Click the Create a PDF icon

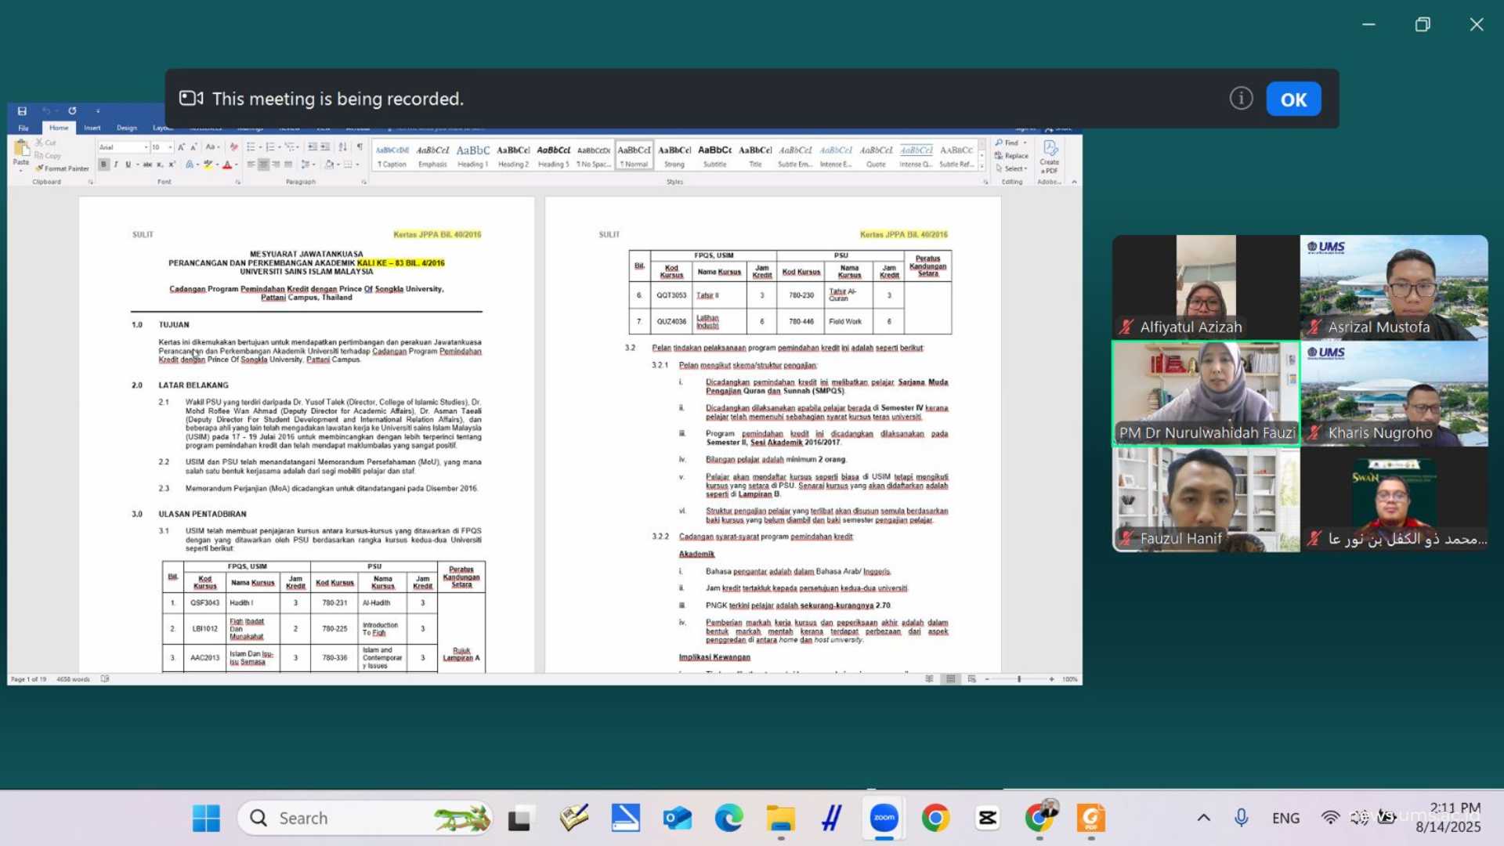pyautogui.click(x=1050, y=157)
